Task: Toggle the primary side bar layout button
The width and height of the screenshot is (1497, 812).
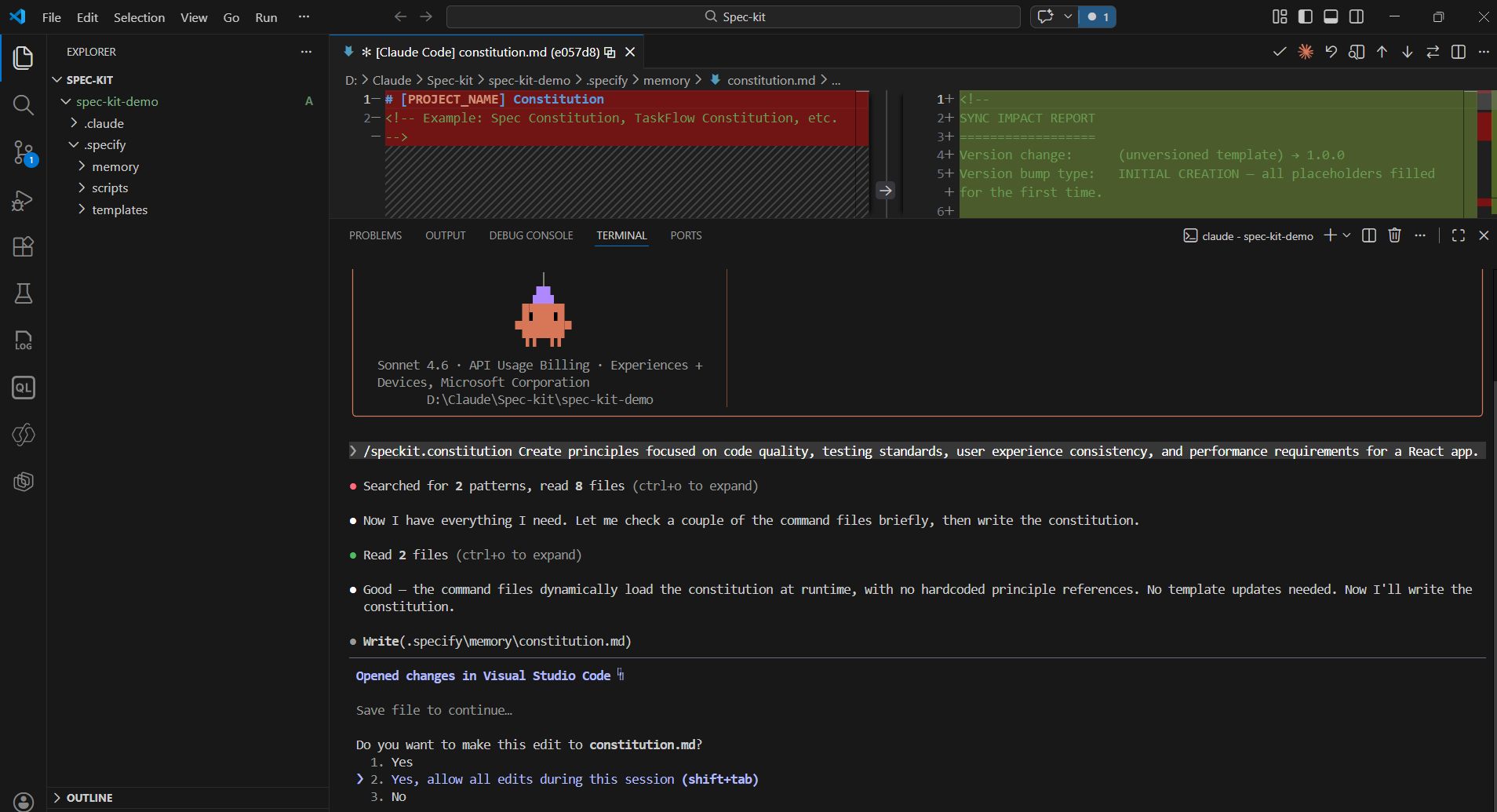Action: pyautogui.click(x=1306, y=16)
